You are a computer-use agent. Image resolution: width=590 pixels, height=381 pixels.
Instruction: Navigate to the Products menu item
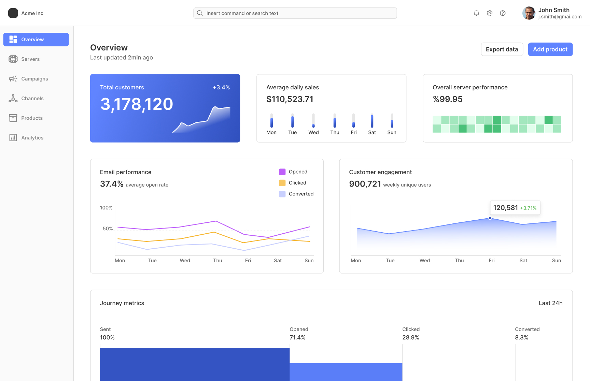[x=36, y=118]
